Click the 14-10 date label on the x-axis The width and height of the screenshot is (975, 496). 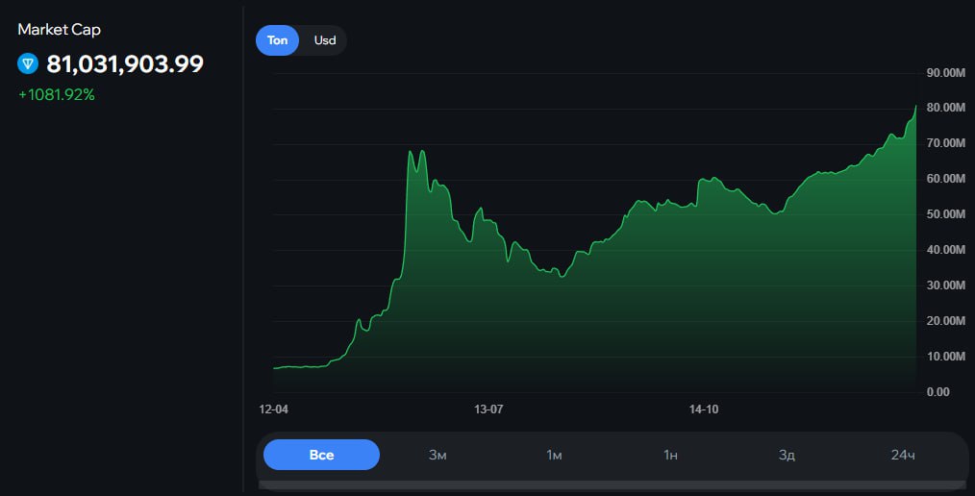tap(704, 409)
